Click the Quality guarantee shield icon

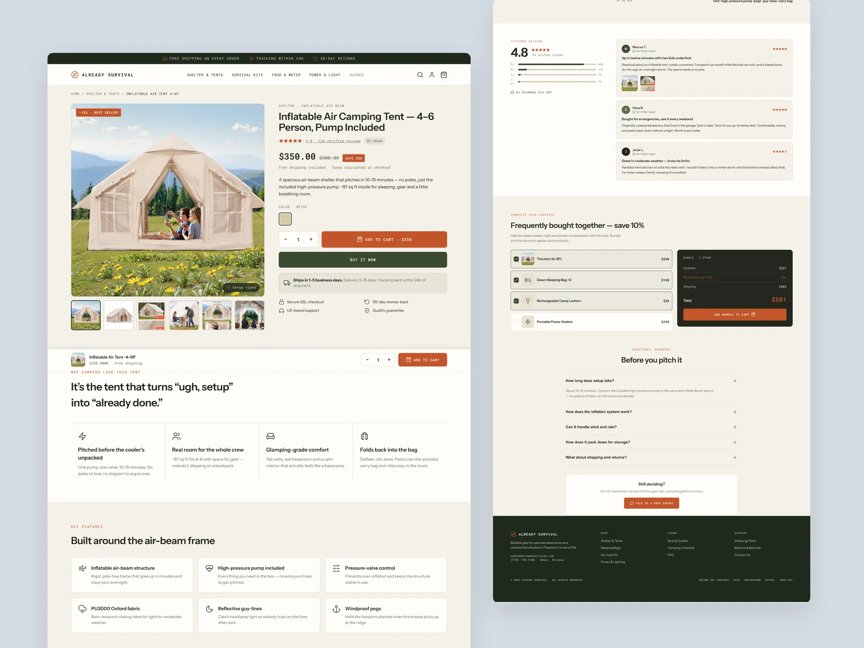[367, 311]
